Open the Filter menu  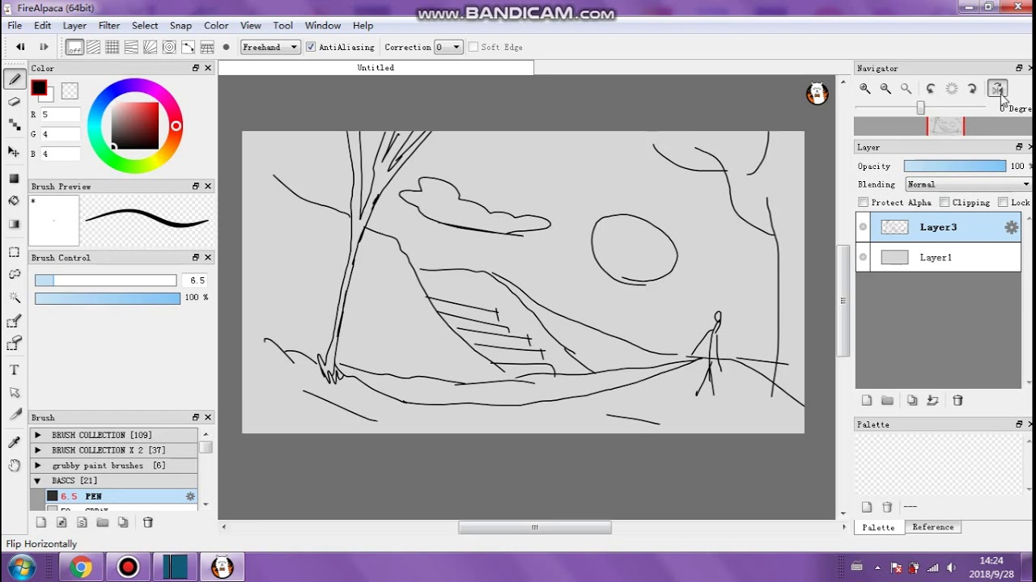(x=109, y=25)
